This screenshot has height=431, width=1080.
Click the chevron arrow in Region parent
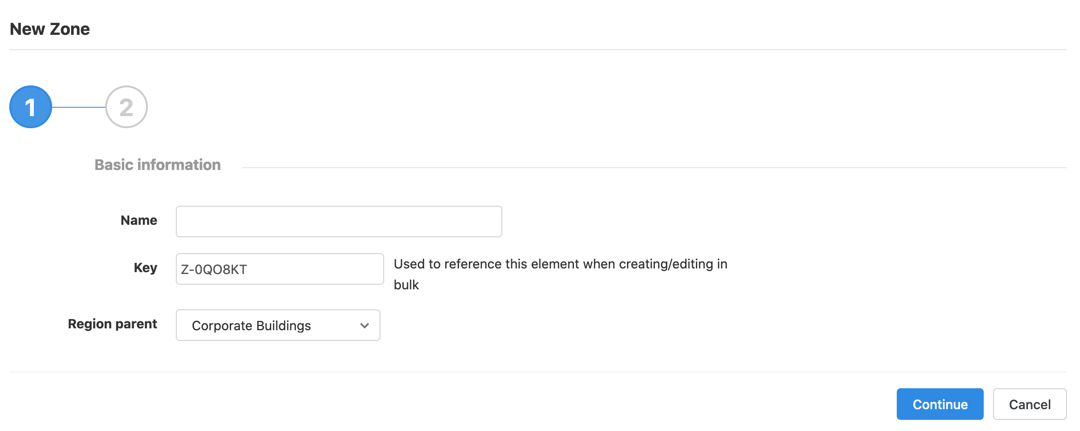pos(365,326)
